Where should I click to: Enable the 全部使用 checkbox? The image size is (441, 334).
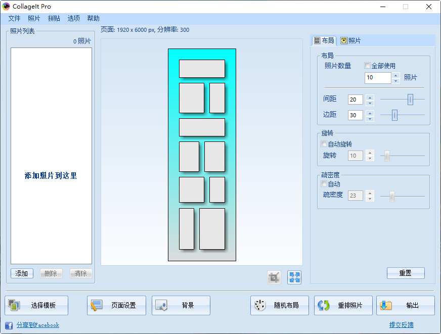[367, 66]
